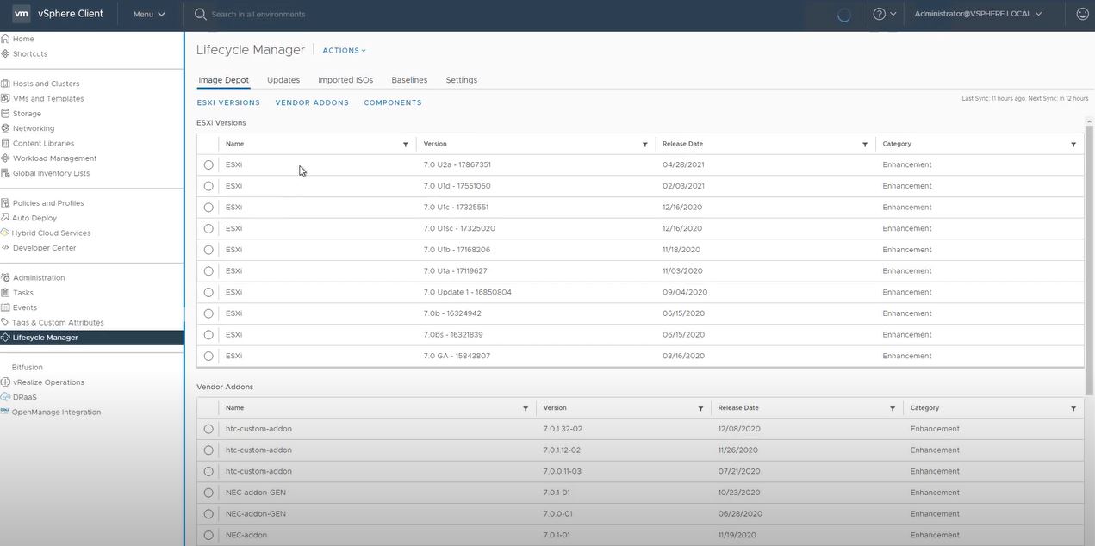Switch to the Baselines tab

click(408, 79)
